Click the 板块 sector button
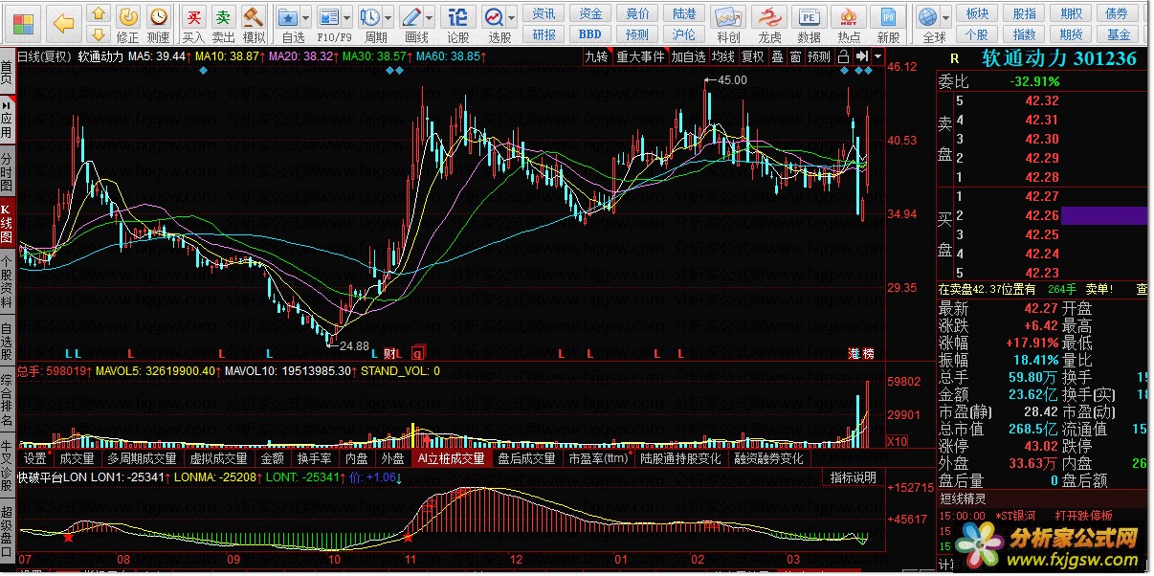 [978, 13]
